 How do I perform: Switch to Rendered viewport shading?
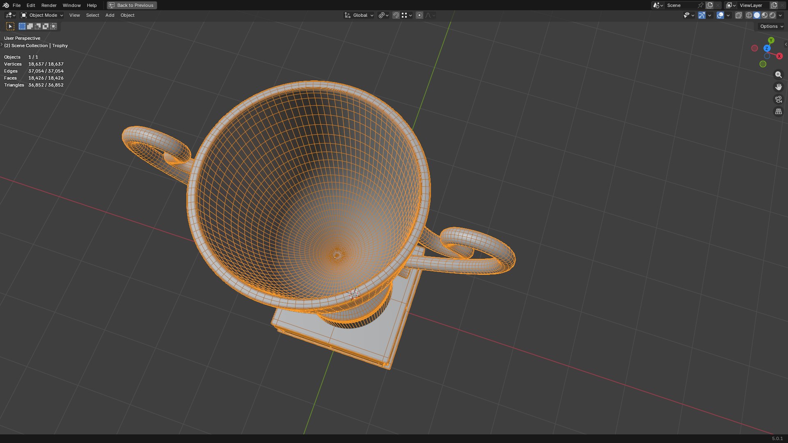coord(772,15)
